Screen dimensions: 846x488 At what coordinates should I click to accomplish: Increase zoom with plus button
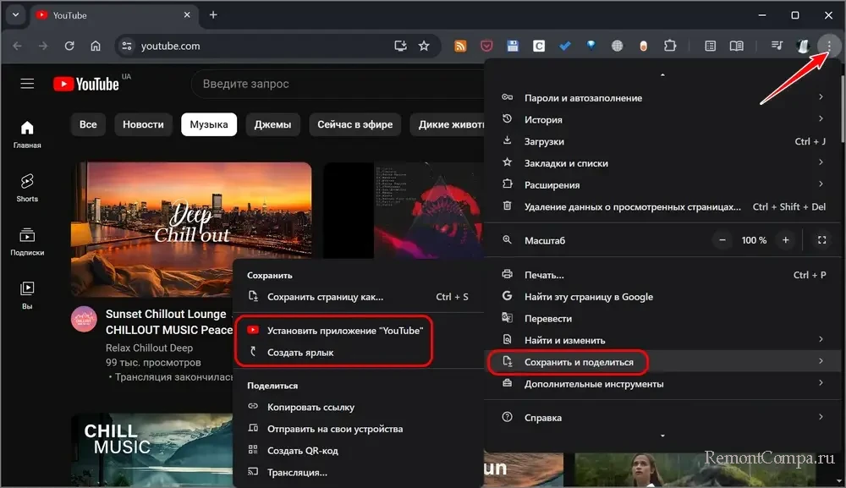(786, 240)
